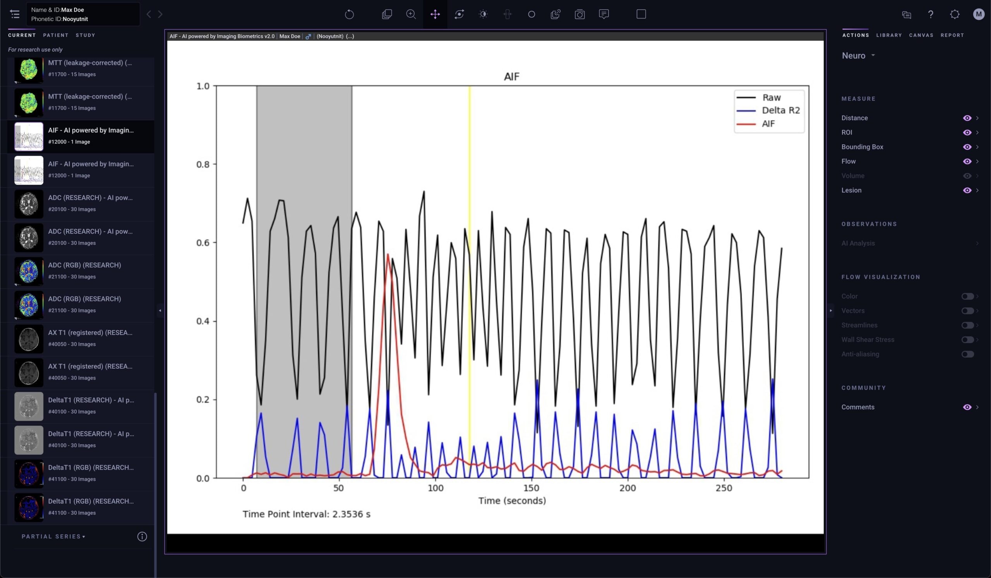Expand the Partial Series dropdown
Viewport: 991px width, 578px height.
53,536
